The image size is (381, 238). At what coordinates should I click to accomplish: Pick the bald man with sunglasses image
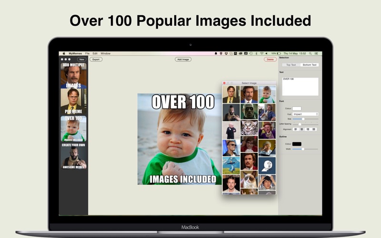click(249, 112)
